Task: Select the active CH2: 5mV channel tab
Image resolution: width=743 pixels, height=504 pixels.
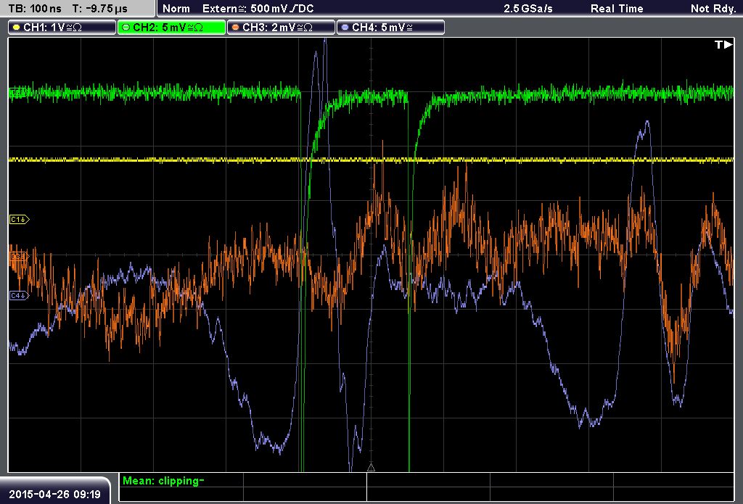Action: (171, 28)
